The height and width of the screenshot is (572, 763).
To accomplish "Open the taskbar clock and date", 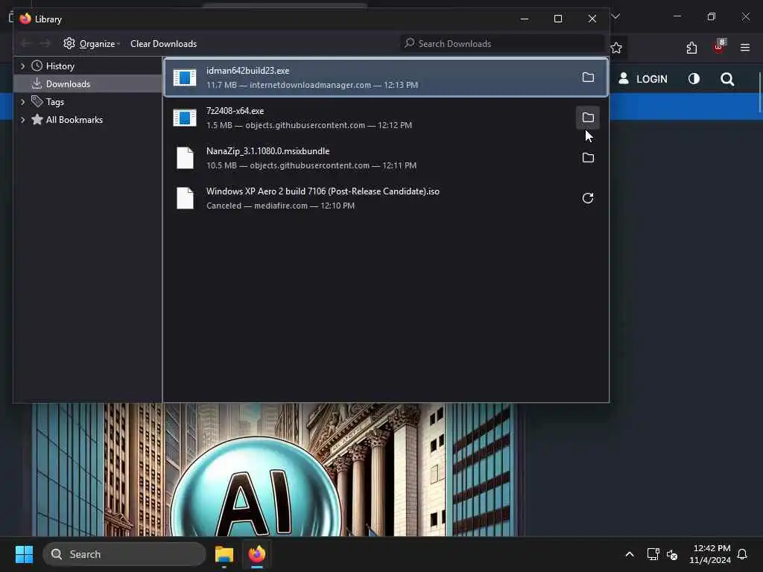I will [x=710, y=554].
